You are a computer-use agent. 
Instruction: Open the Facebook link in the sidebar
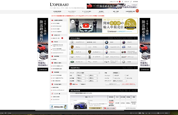56,100
